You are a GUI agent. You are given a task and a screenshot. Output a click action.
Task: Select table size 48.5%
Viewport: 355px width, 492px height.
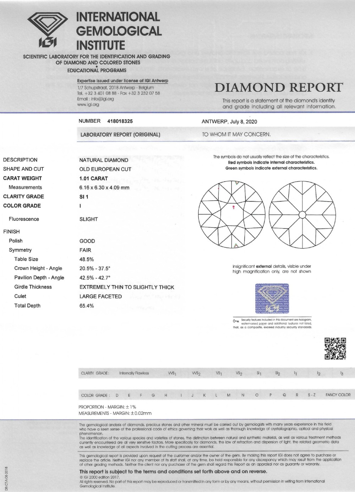point(87,260)
